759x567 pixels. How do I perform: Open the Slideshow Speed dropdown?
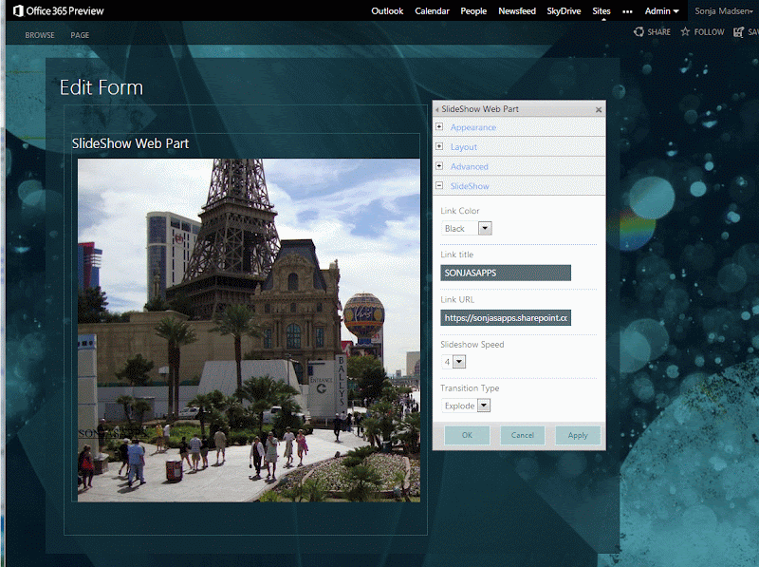459,362
